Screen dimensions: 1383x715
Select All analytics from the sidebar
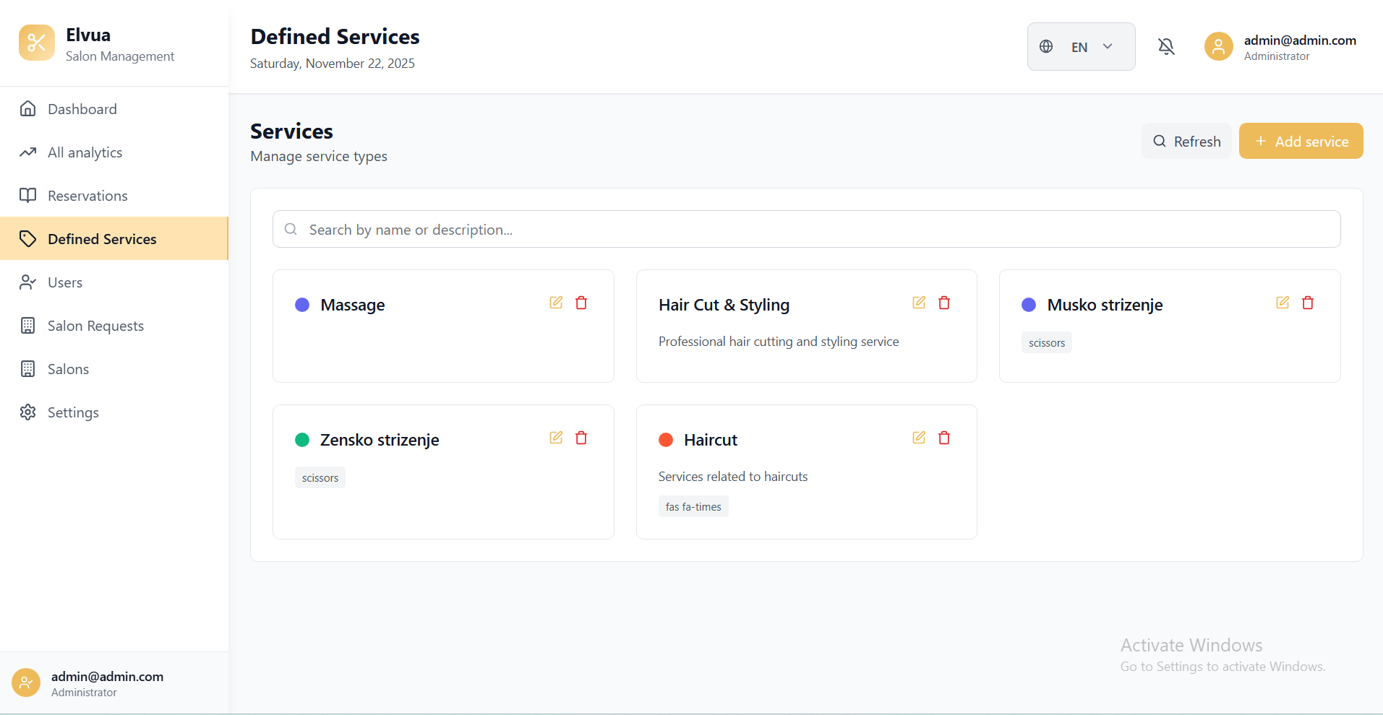pyautogui.click(x=85, y=152)
